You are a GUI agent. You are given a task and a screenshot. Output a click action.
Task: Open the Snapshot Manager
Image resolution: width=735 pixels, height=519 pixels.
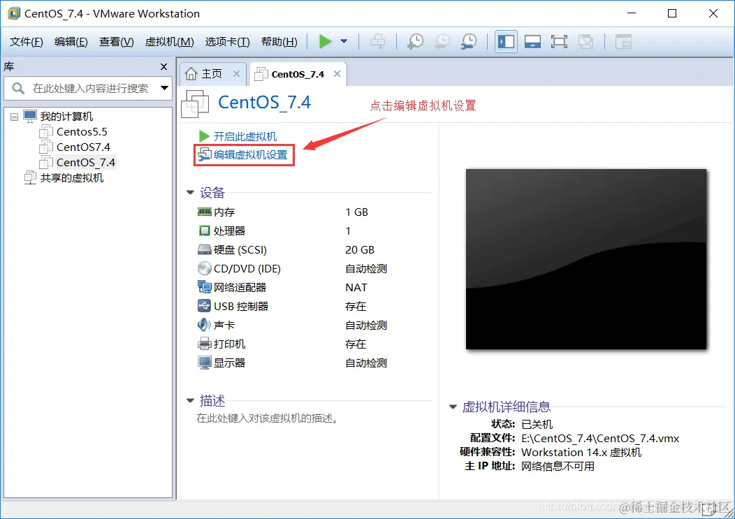pyautogui.click(x=468, y=41)
